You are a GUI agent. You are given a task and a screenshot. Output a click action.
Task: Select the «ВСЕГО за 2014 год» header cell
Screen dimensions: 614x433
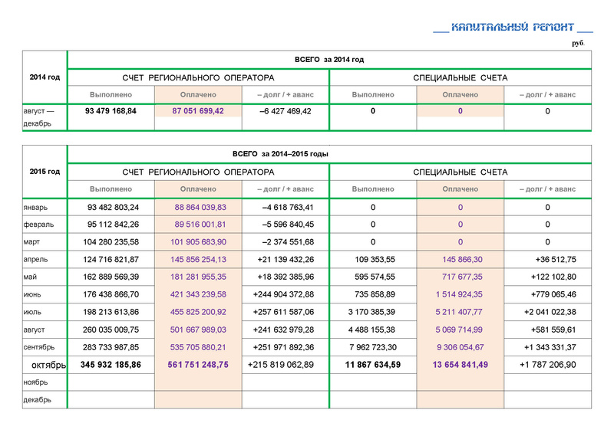[329, 60]
